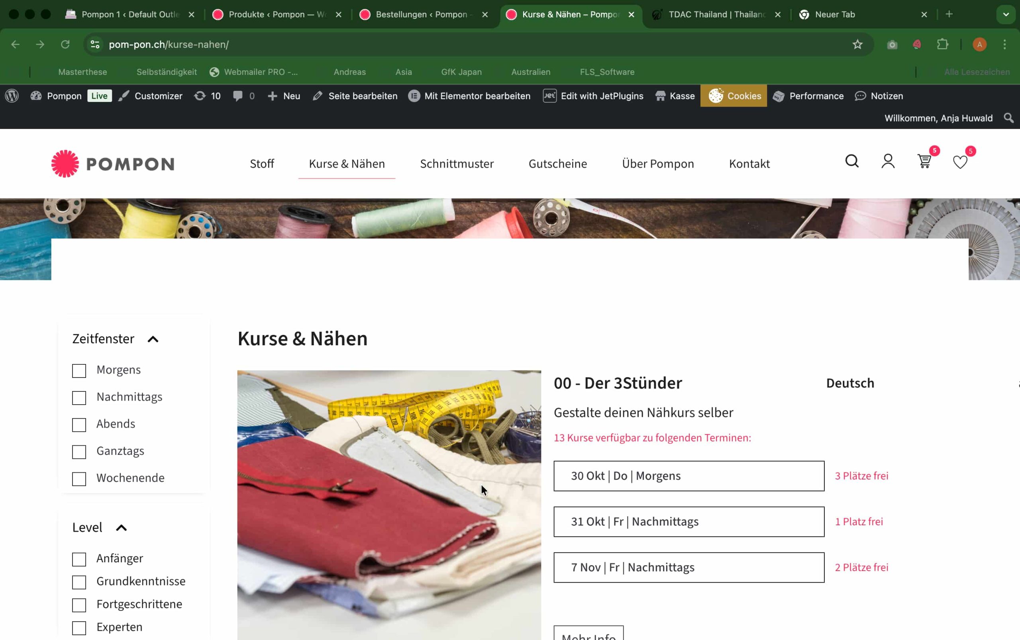Image resolution: width=1020 pixels, height=640 pixels.
Task: Click the 3Stünder course image
Action: pos(389,504)
